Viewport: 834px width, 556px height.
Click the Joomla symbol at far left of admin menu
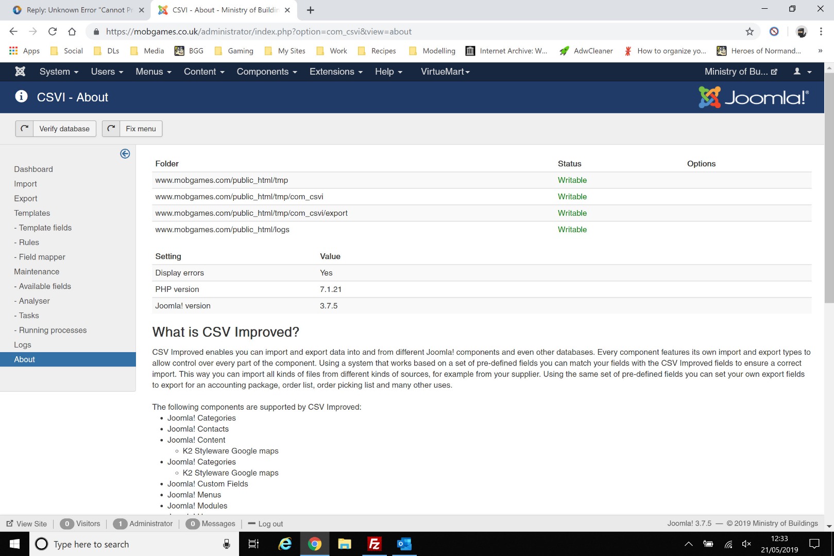[x=20, y=72]
